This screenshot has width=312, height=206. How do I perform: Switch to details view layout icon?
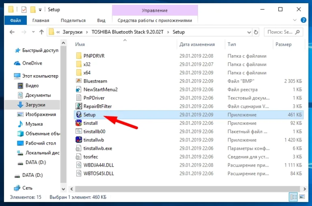point(293,197)
